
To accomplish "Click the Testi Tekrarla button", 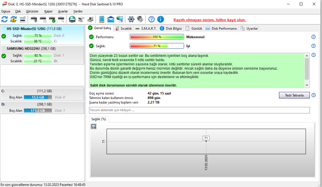I will 294,95.
